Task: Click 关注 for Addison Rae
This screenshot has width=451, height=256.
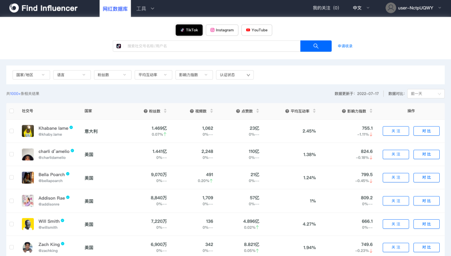Action: click(x=396, y=201)
